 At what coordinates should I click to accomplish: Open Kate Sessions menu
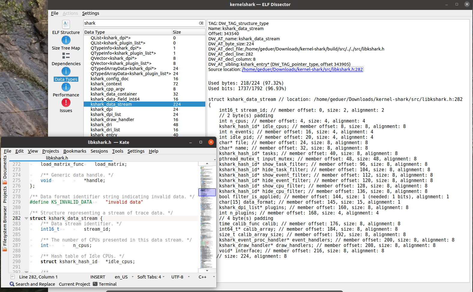[x=99, y=151]
